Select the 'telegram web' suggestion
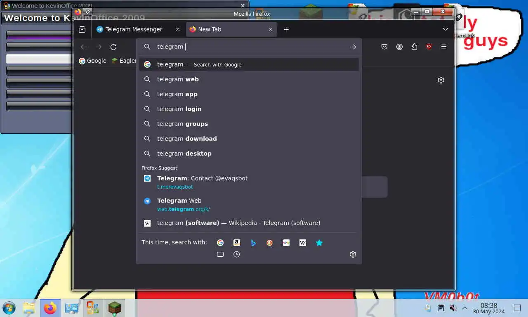This screenshot has width=528, height=317. coord(249,79)
